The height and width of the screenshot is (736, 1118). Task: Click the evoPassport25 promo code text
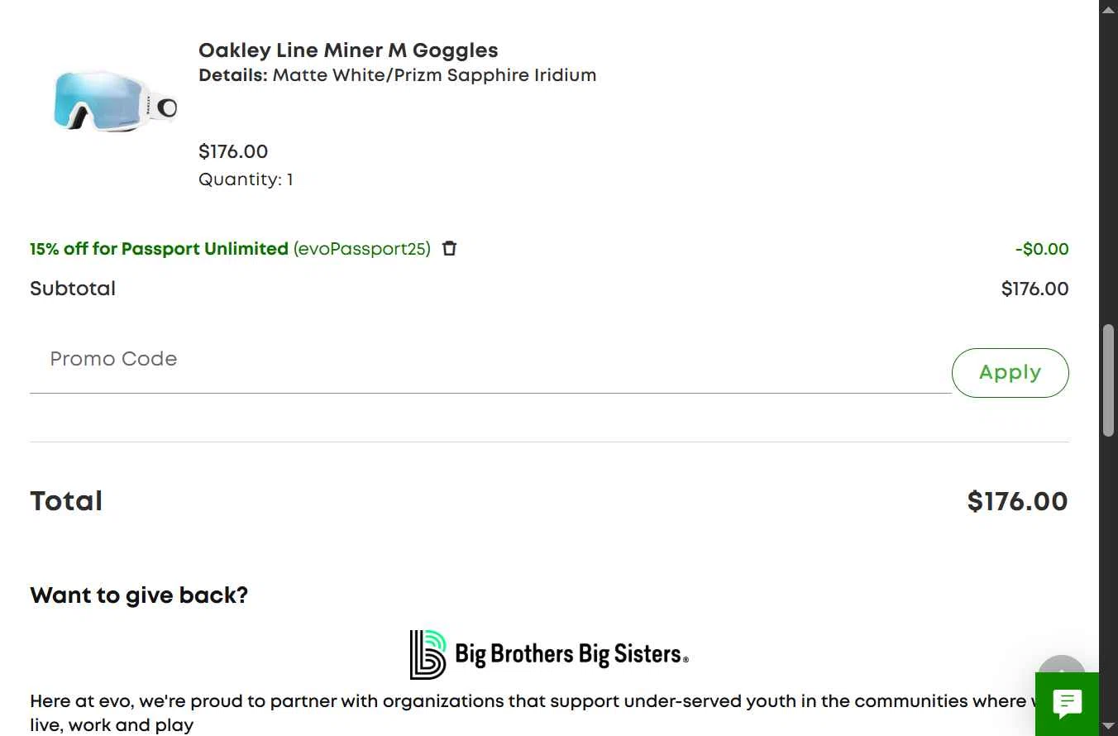(361, 249)
